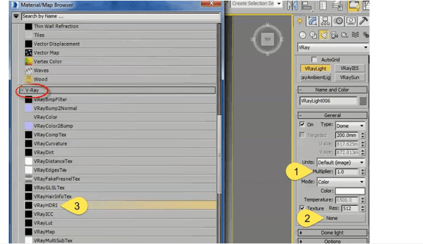Toggle the Scene Explorer toolbar icon
The height and width of the screenshot is (244, 423).
click(323, 5)
